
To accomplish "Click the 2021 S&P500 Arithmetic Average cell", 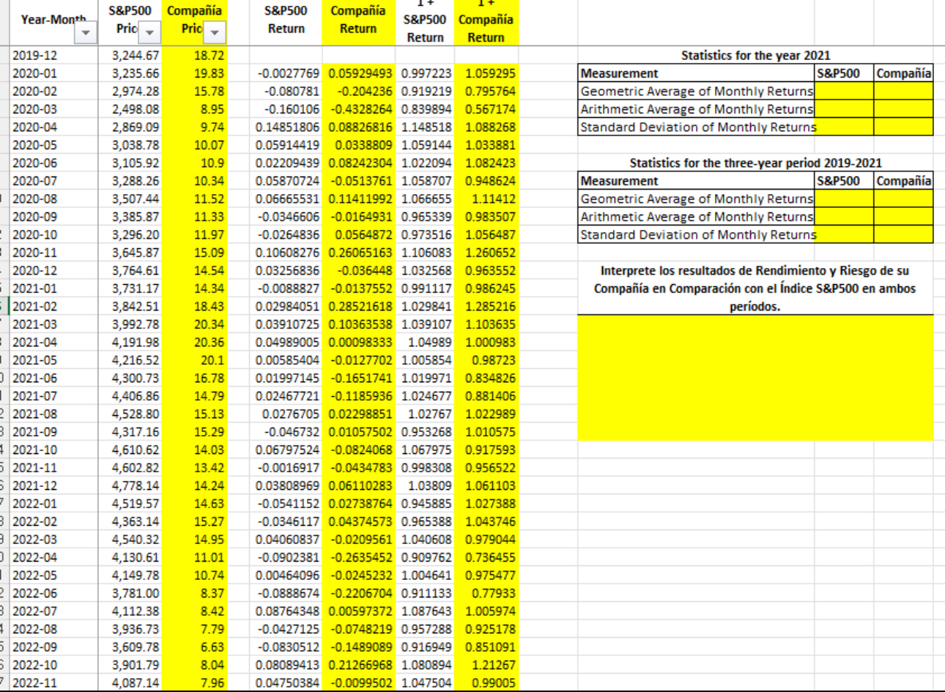I will (844, 109).
